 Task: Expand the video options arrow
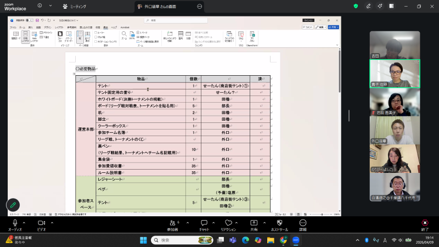pyautogui.click(x=53, y=223)
